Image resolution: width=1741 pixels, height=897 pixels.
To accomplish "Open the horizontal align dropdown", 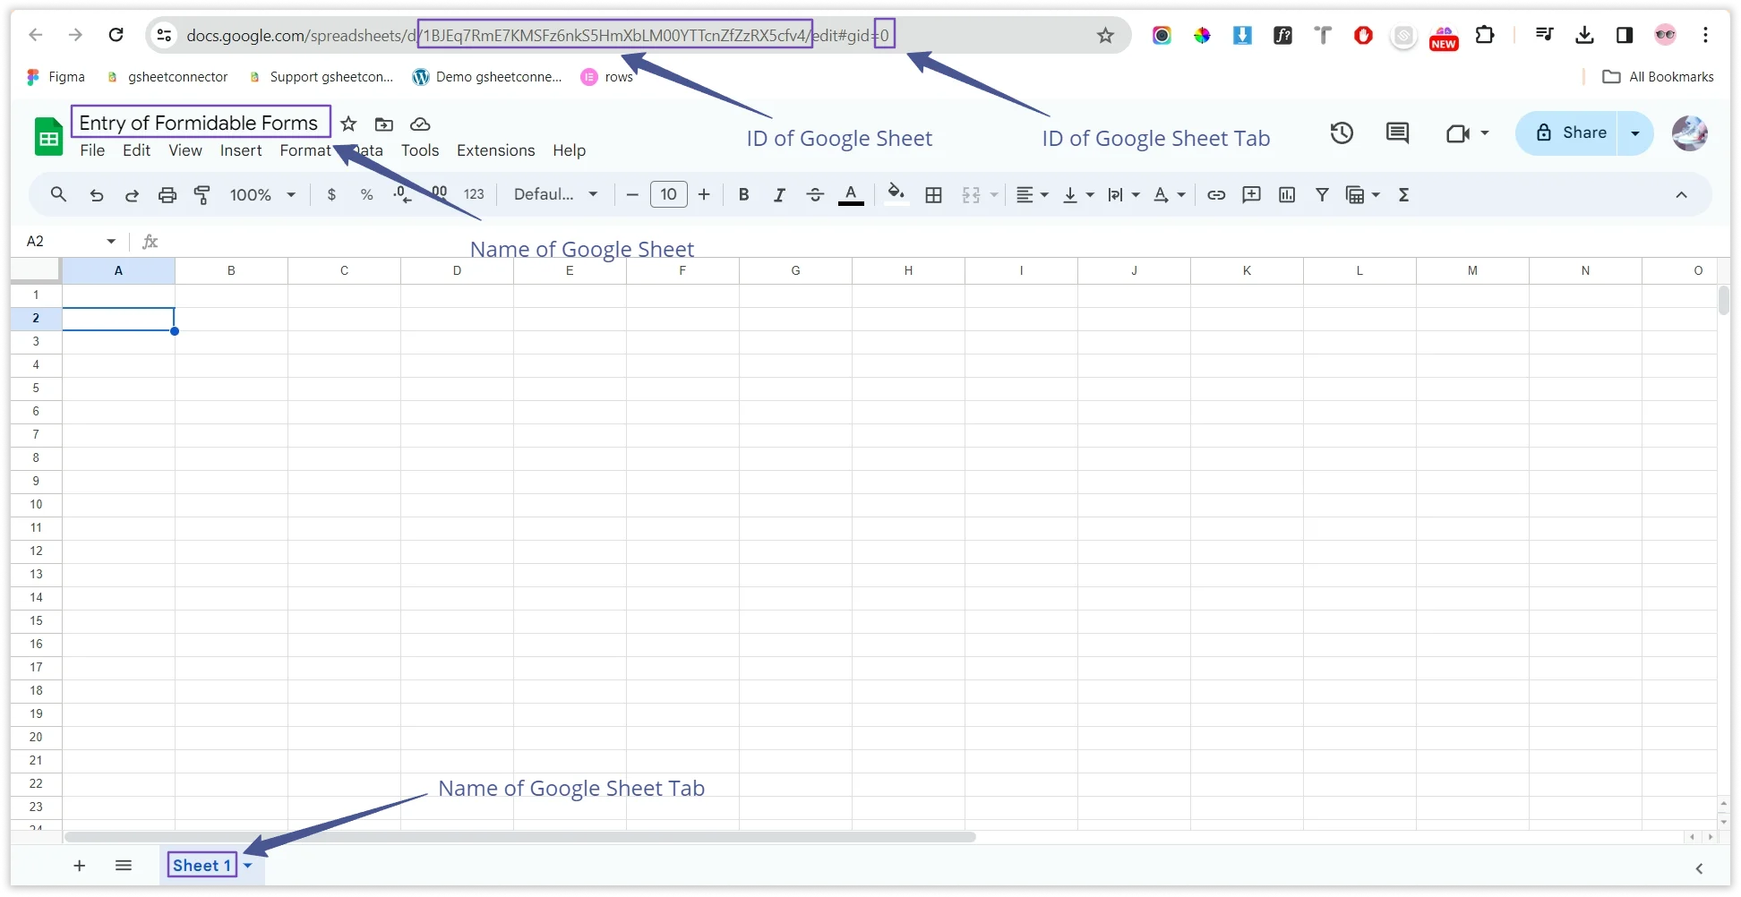I will pyautogui.click(x=1032, y=195).
